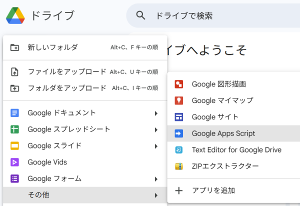Click the Google ドキュメント blue icon
The image size is (300, 206).
tap(14, 113)
